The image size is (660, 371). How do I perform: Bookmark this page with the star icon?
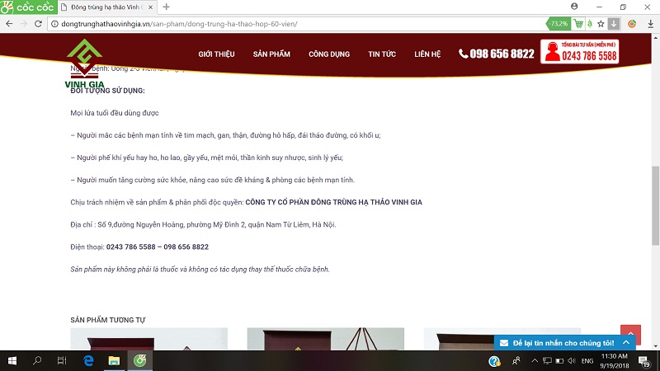coord(601,24)
